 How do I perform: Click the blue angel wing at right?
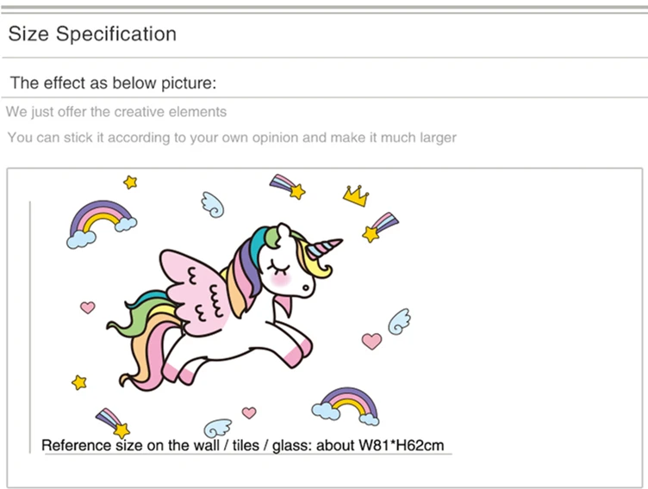tap(399, 322)
